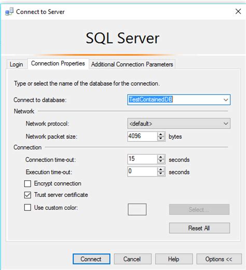Switch to the Login tab
The width and height of the screenshot is (246, 270).
pyautogui.click(x=17, y=64)
